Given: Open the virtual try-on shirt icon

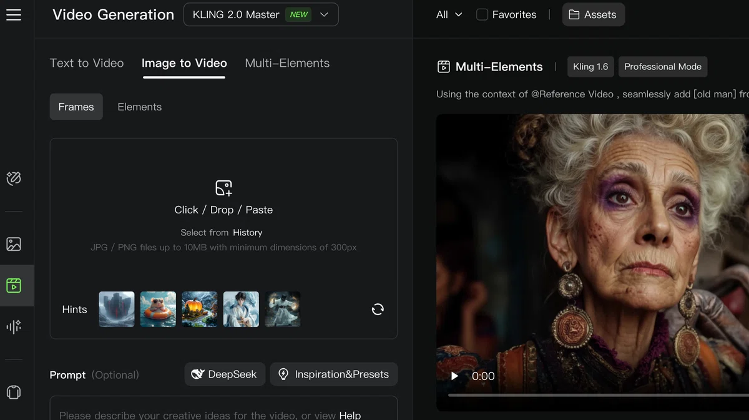Looking at the screenshot, I should point(14,392).
